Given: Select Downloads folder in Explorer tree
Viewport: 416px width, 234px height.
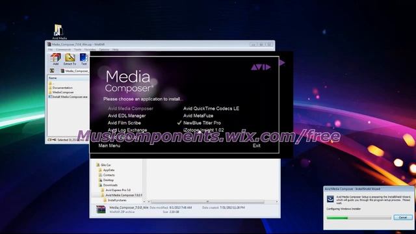Looking at the screenshot, I should click(x=109, y=185).
